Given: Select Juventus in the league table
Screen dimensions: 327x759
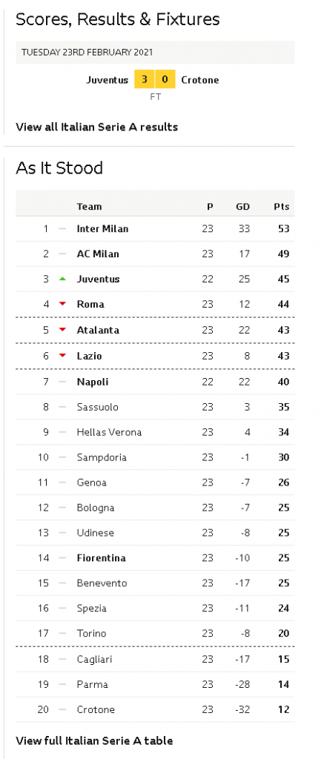Looking at the screenshot, I should click(99, 279).
